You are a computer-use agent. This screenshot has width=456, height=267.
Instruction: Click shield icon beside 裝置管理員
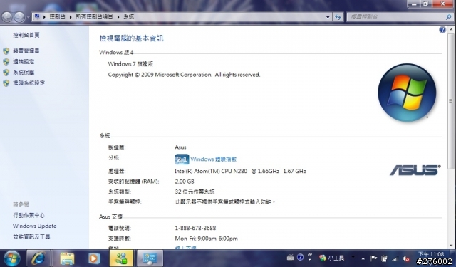[x=6, y=51]
